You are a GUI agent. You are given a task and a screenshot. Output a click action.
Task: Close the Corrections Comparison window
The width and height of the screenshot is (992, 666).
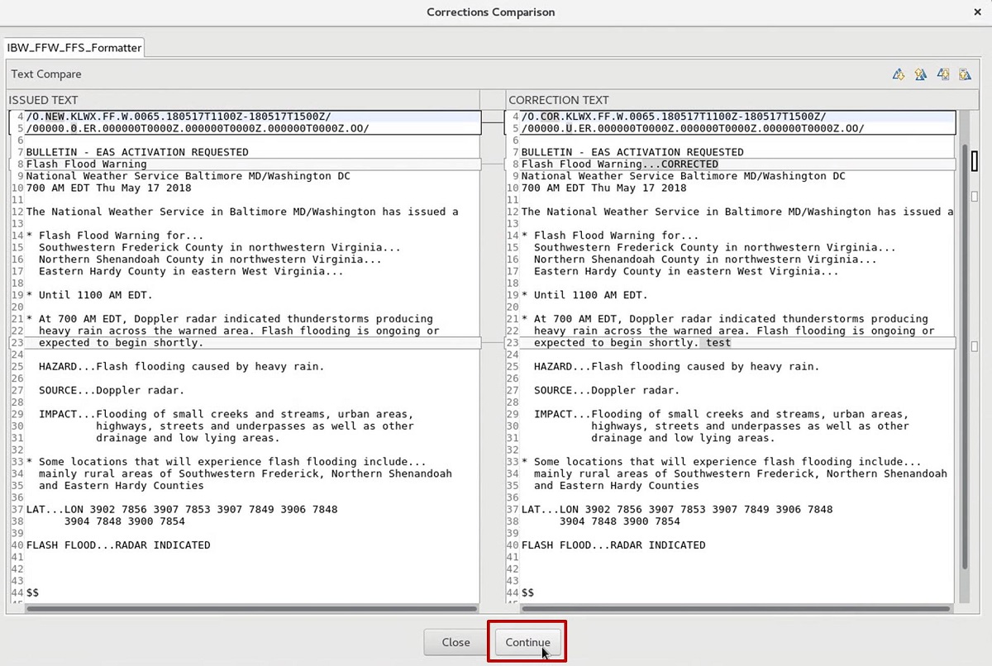pos(977,12)
